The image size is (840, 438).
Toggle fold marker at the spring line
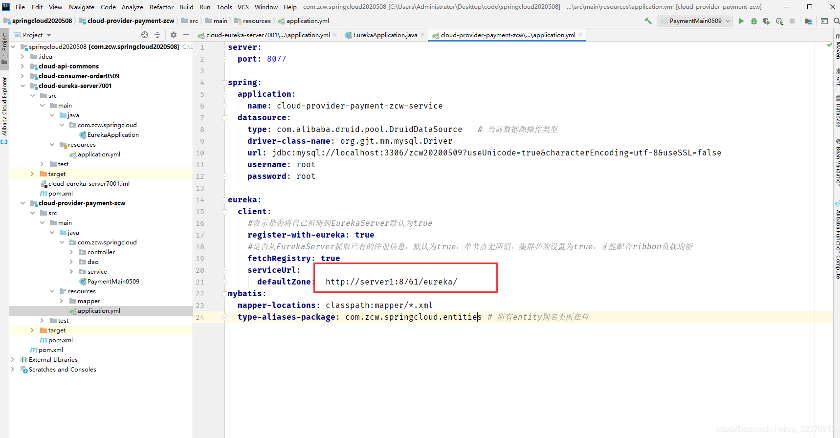pos(224,83)
